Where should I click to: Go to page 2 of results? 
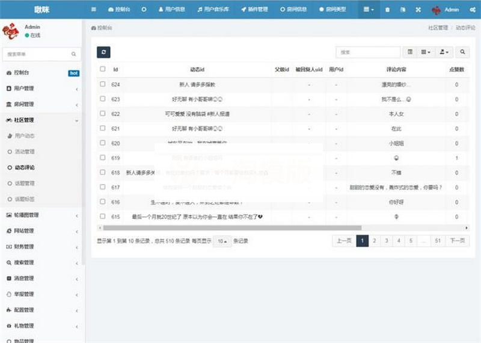[x=374, y=241]
